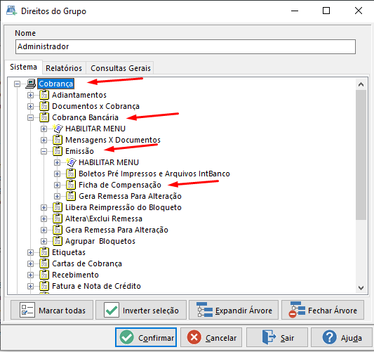Confirm the group rights with Confirmar

coord(146,337)
